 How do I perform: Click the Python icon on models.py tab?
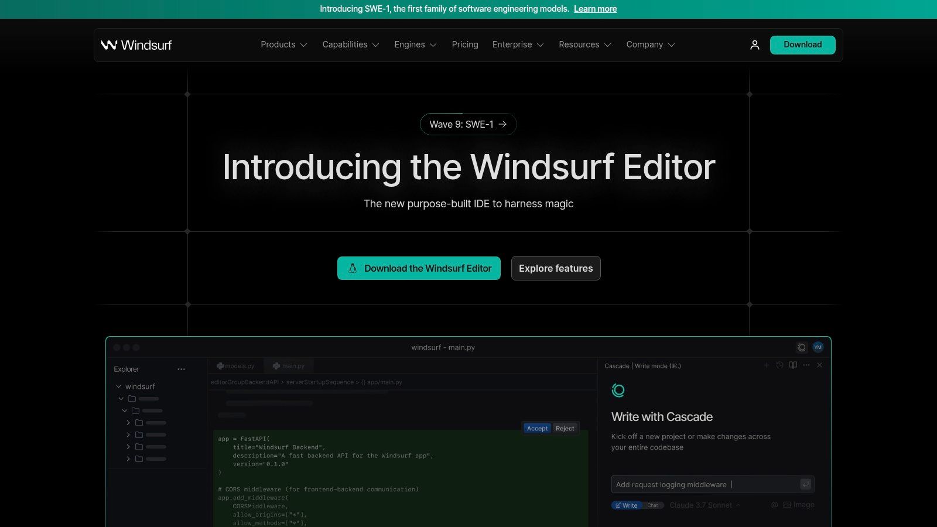coord(220,366)
